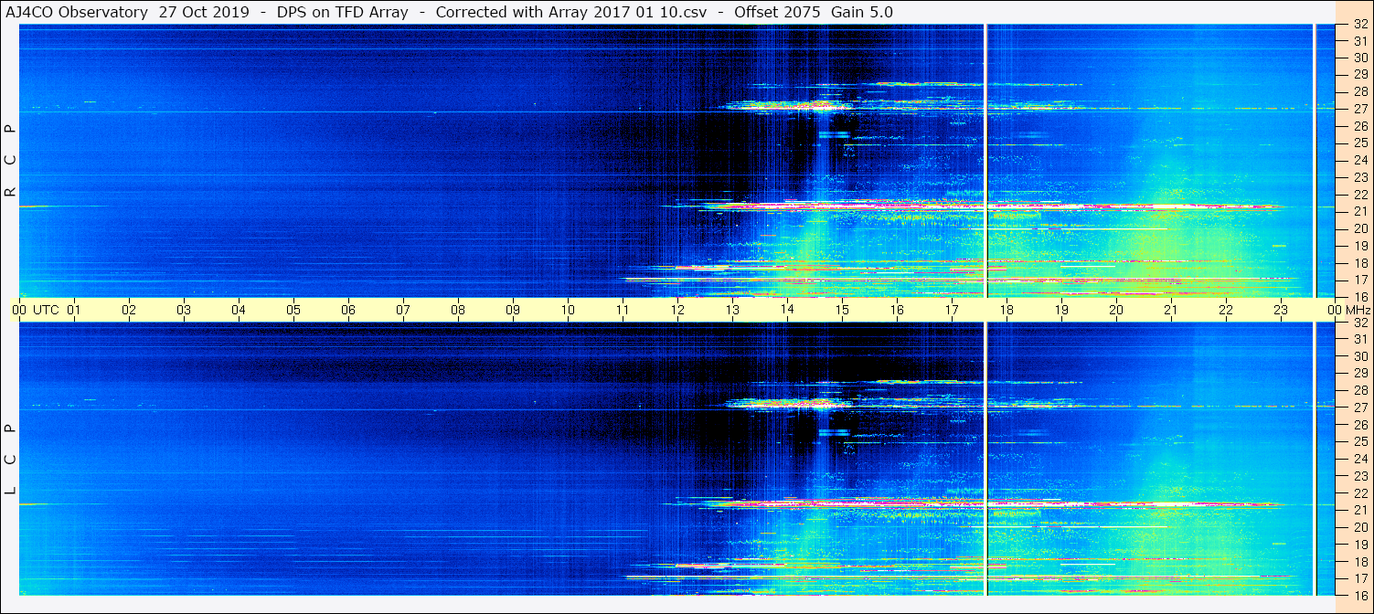Select 32 MHz label on LCP frequency scale

[x=1360, y=323]
